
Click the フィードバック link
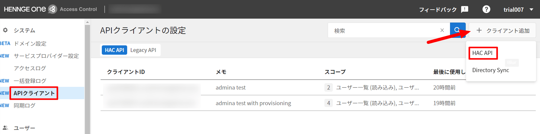(438, 10)
